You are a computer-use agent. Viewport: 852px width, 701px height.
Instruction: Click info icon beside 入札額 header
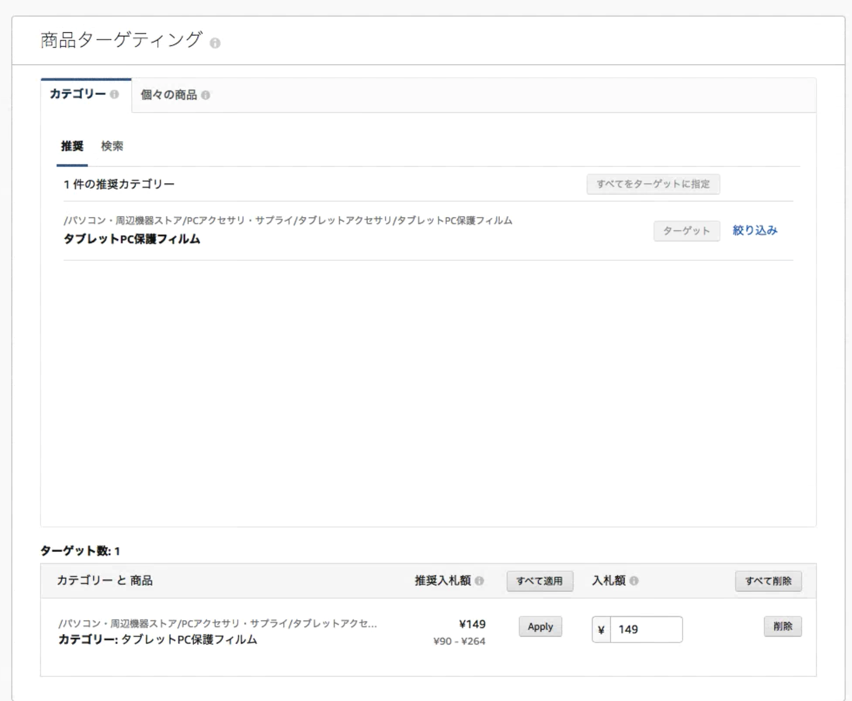(x=634, y=580)
